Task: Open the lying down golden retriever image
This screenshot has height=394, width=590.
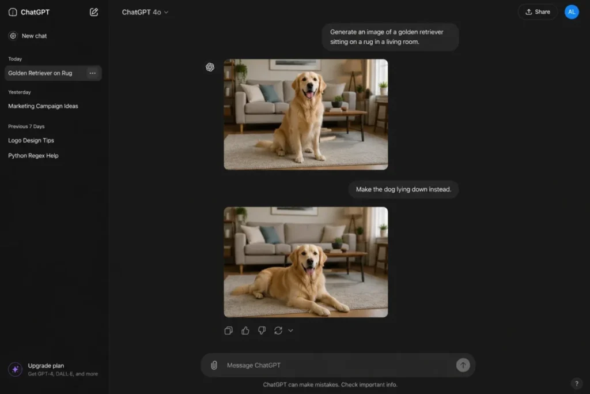Action: tap(306, 262)
